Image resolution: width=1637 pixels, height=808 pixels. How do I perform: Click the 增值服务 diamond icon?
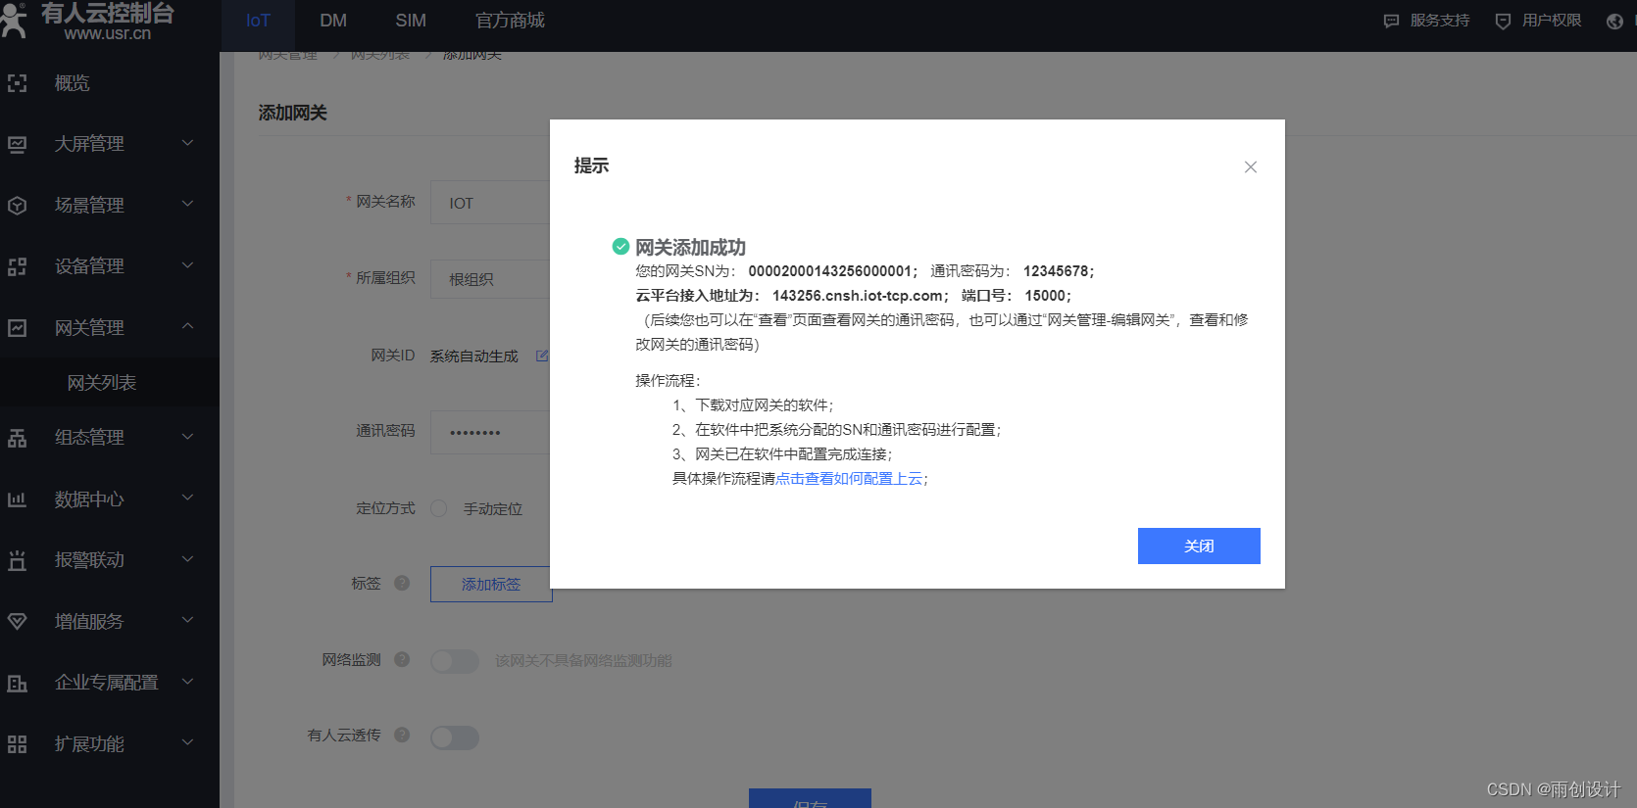click(18, 622)
